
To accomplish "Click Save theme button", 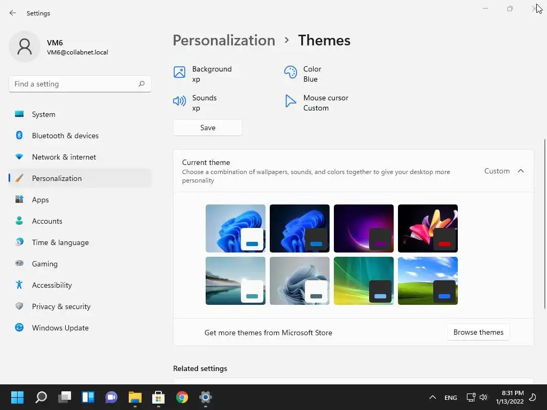I will [x=208, y=128].
